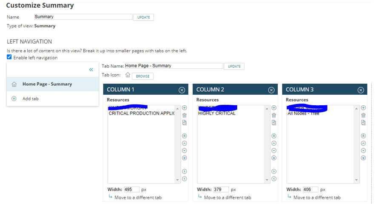Move Column 1 resource to left column
This screenshot has height=211, width=381.
point(185,179)
